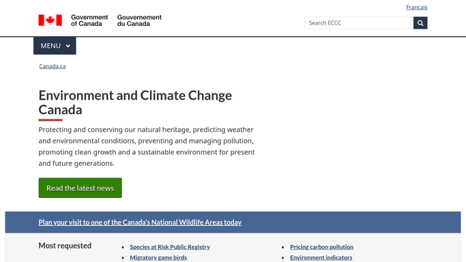Click in the Search ECCC field
This screenshot has height=262, width=466.
click(x=359, y=23)
